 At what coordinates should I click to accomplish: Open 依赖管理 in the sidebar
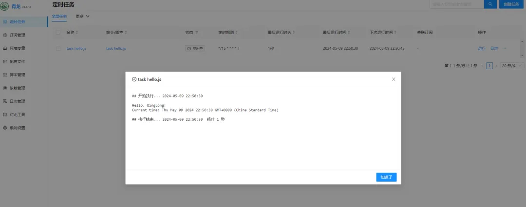pos(17,88)
